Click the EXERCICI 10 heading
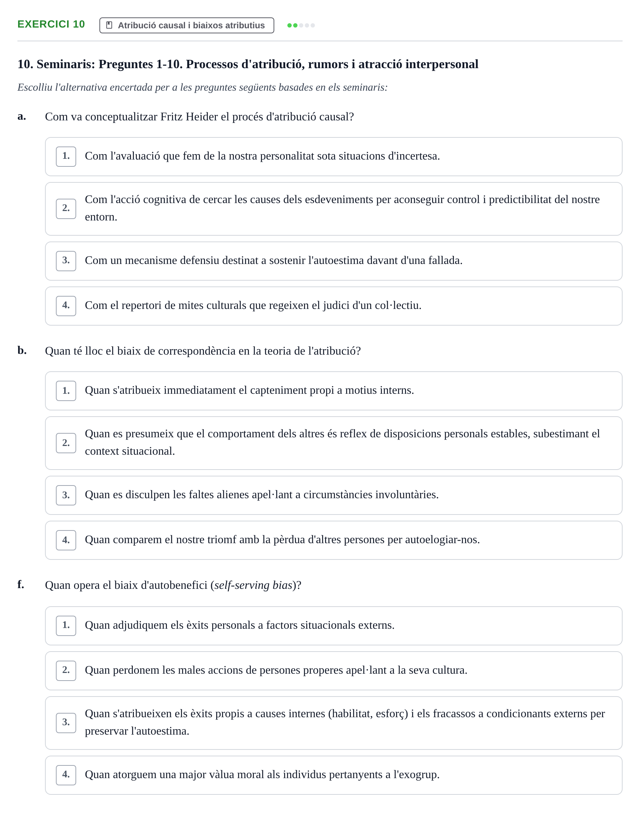Viewport: 640px width, 818px height. (51, 24)
